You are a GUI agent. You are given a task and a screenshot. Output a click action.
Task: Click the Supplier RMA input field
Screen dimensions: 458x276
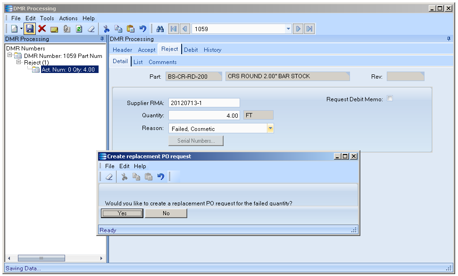click(x=204, y=103)
